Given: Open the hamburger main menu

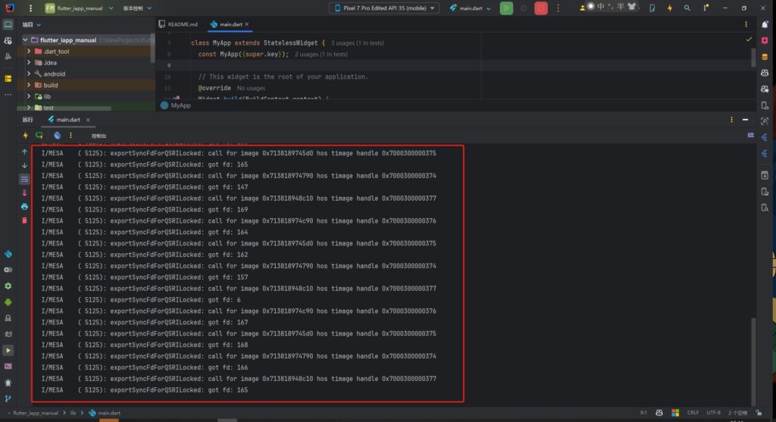Looking at the screenshot, I should coord(28,8).
